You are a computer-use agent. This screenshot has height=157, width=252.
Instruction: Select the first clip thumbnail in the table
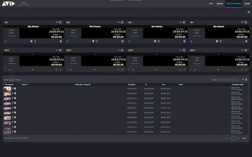pos(7,89)
